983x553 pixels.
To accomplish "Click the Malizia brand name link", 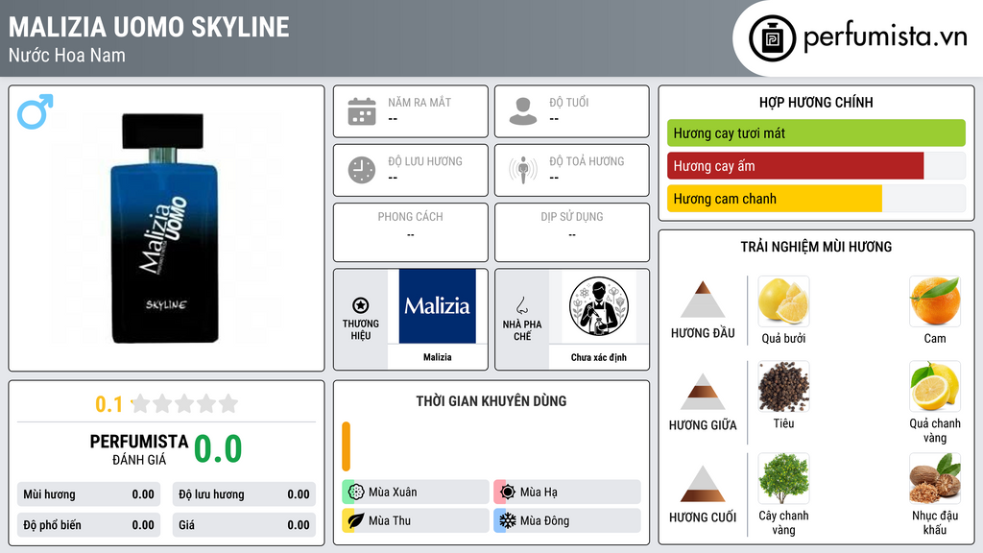I will coord(437,357).
